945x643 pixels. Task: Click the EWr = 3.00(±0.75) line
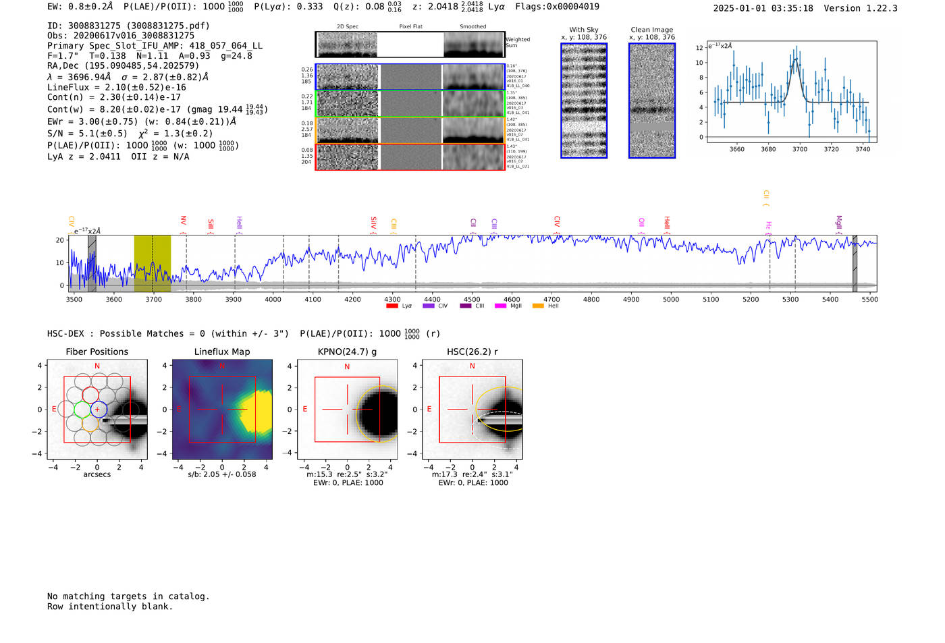point(142,121)
